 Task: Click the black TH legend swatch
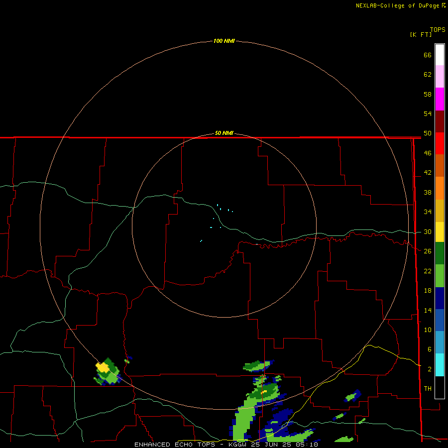coord(440,387)
